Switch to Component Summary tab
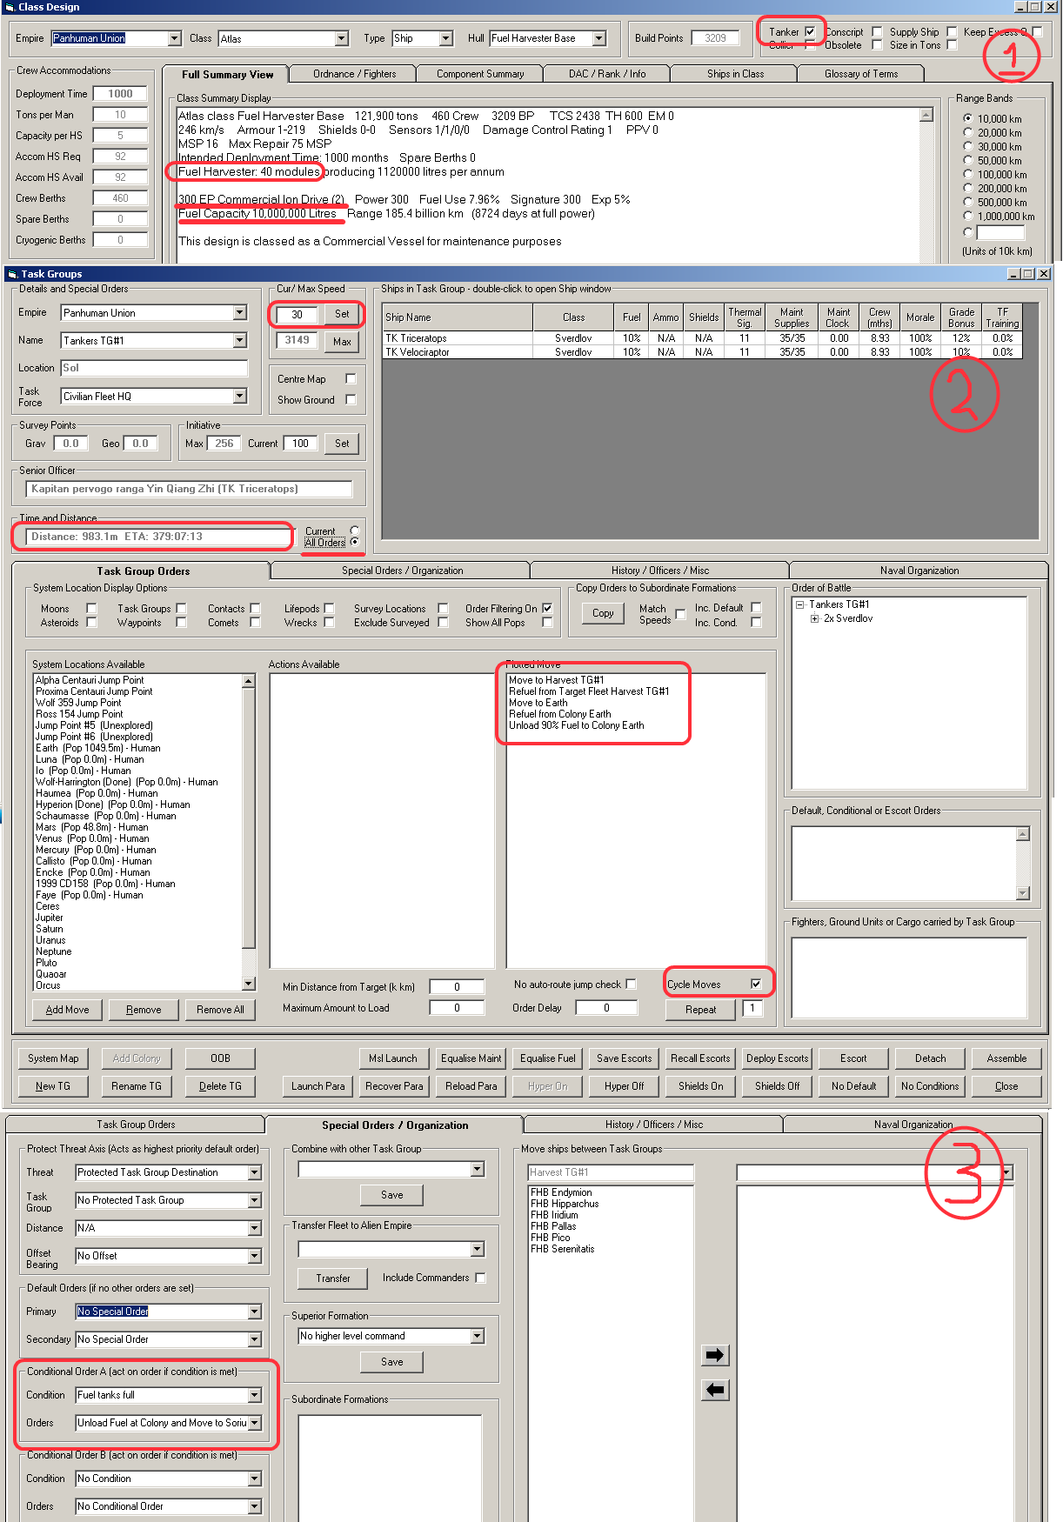Screen dimensions: 1063x1522 pyautogui.click(x=480, y=74)
